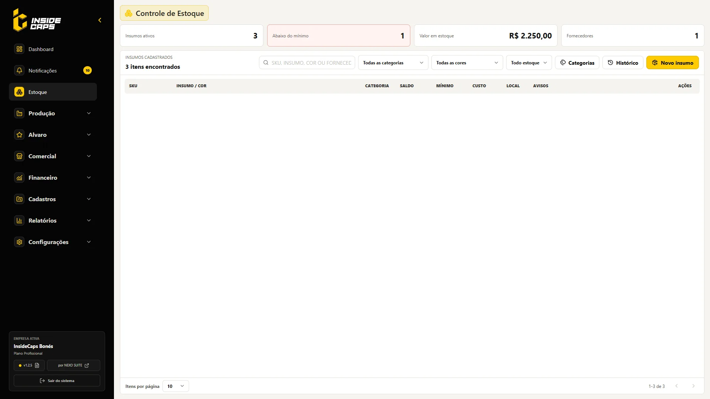The image size is (710, 399).
Task: Expand the Configurações menu chevron
Action: (89, 242)
